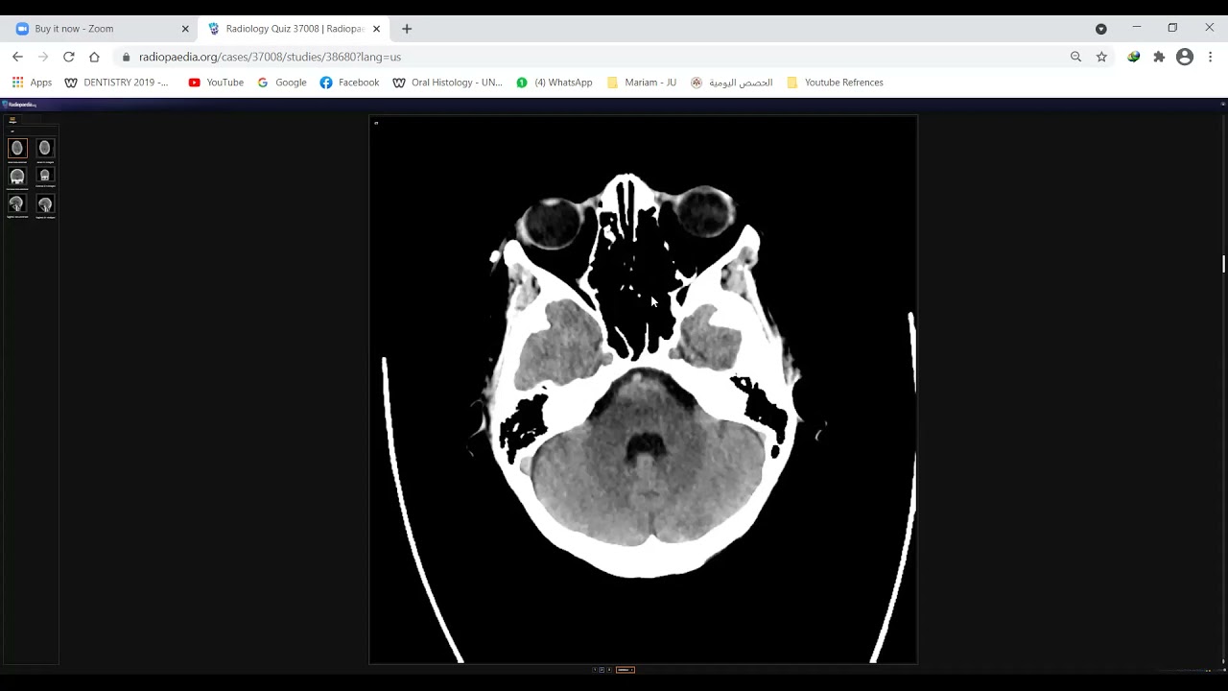Open the Extensions puzzle-piece menu
This screenshot has height=691, width=1228.
click(x=1159, y=57)
